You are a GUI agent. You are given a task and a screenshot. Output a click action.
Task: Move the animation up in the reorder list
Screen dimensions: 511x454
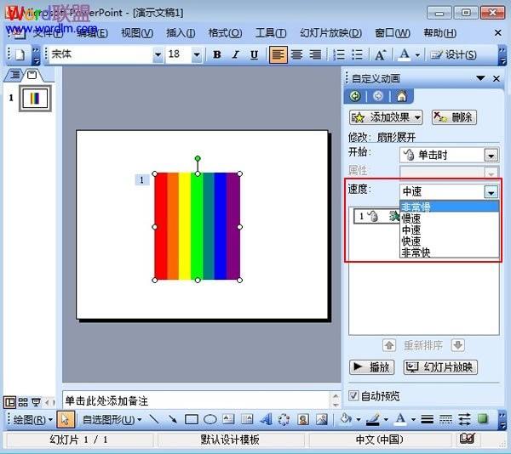coord(389,345)
